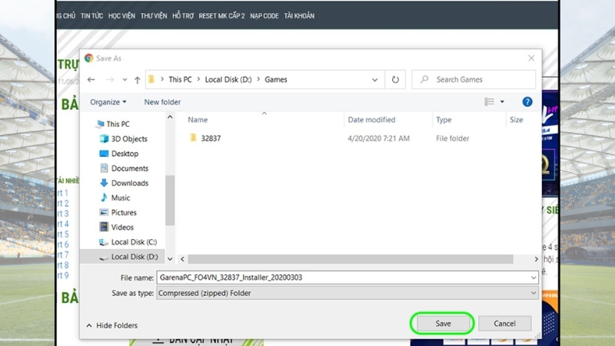Collapse the dialog with Hide Folders
Viewport: 615px width, 346px height.
111,325
